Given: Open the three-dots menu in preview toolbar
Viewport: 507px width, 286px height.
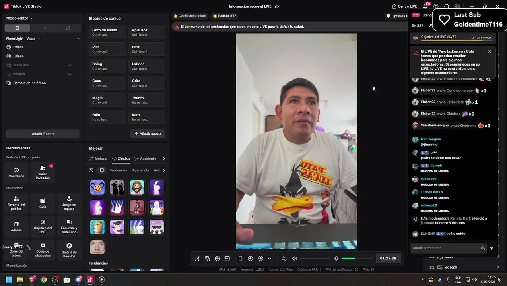Looking at the screenshot, I should pos(270,258).
